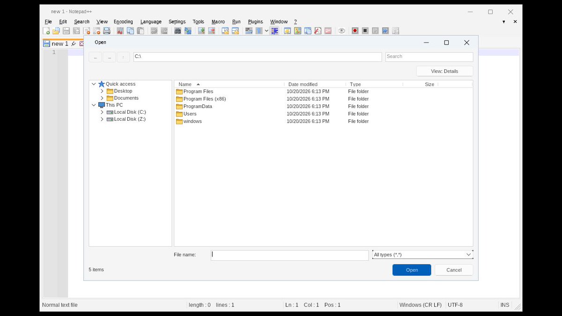Open the Document Map toolbar icon

(297, 31)
